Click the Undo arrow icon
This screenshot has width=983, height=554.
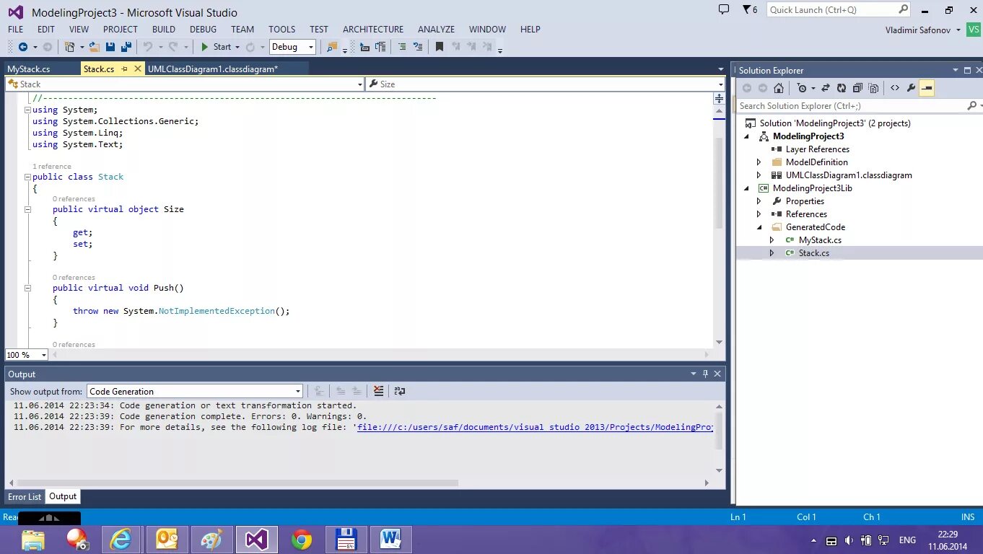[x=147, y=47]
